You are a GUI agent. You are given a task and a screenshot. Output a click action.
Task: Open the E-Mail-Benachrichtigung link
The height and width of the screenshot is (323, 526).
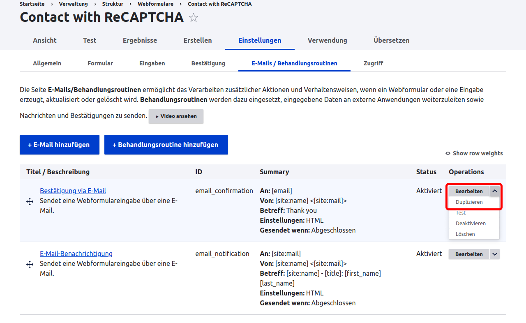click(x=76, y=254)
